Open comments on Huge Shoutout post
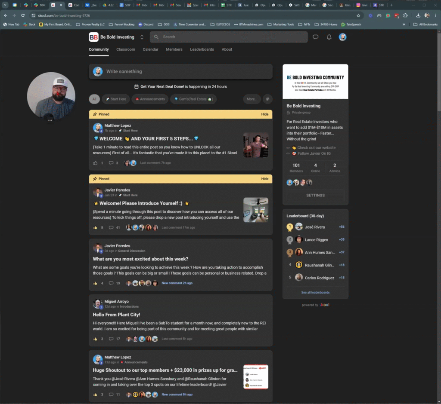The width and height of the screenshot is (441, 404). click(x=111, y=395)
